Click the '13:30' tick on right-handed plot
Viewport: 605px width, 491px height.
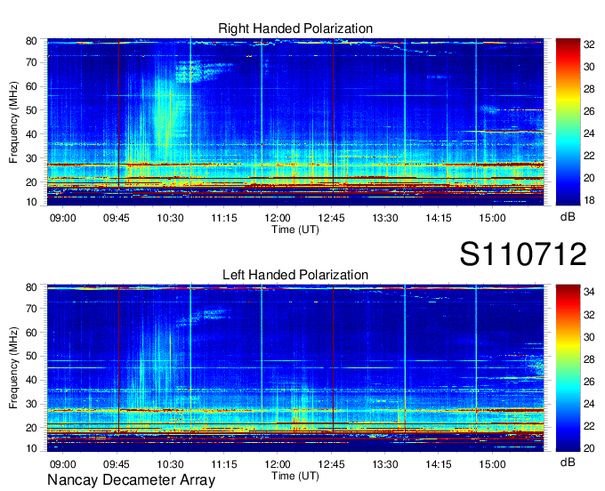[x=385, y=218]
